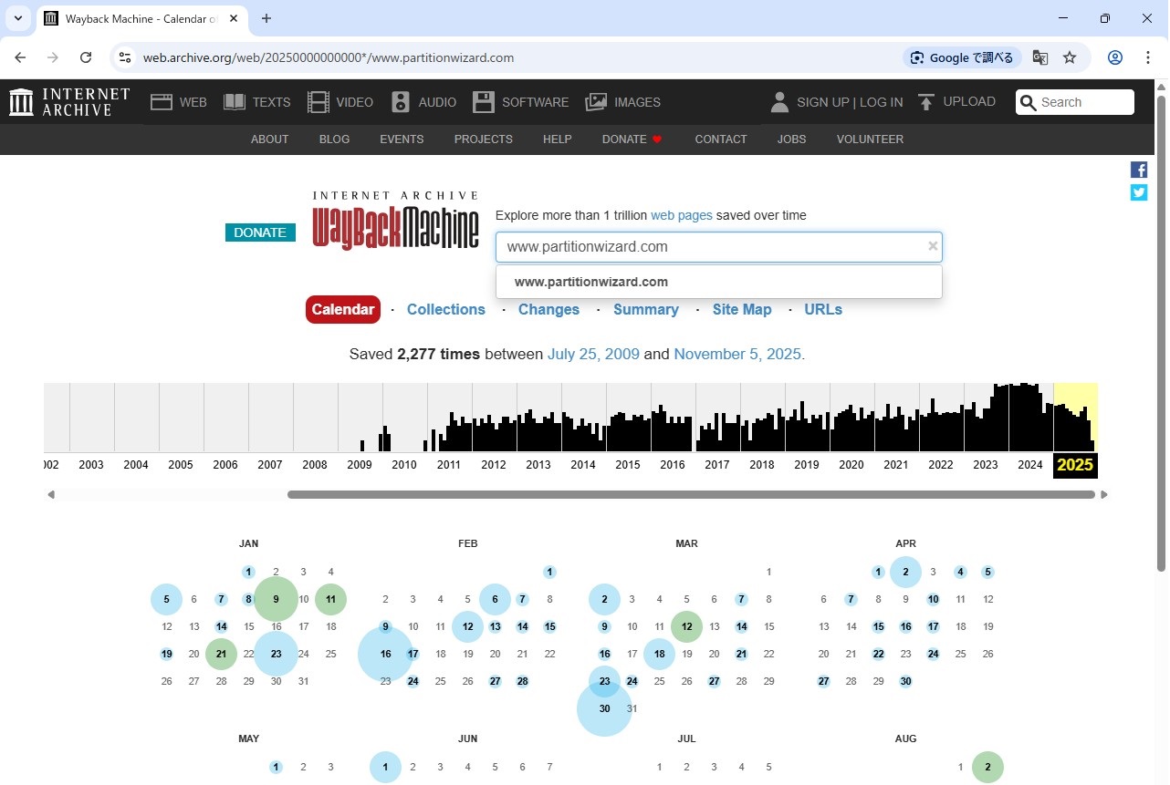Click the Twitter share icon

1139,192
